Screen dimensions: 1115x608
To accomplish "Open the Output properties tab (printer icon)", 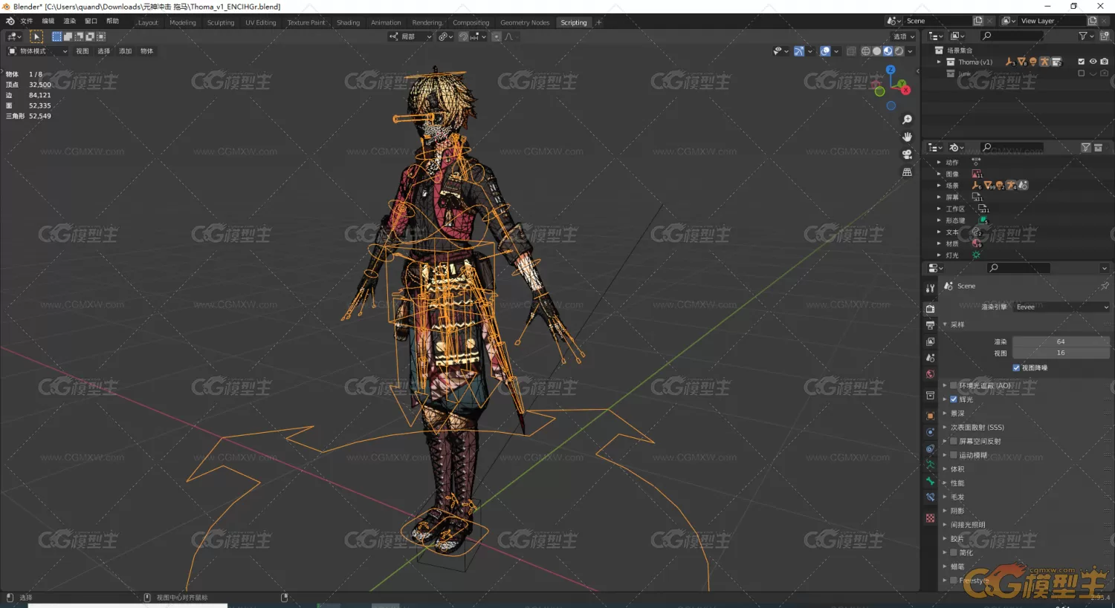I will 930,325.
